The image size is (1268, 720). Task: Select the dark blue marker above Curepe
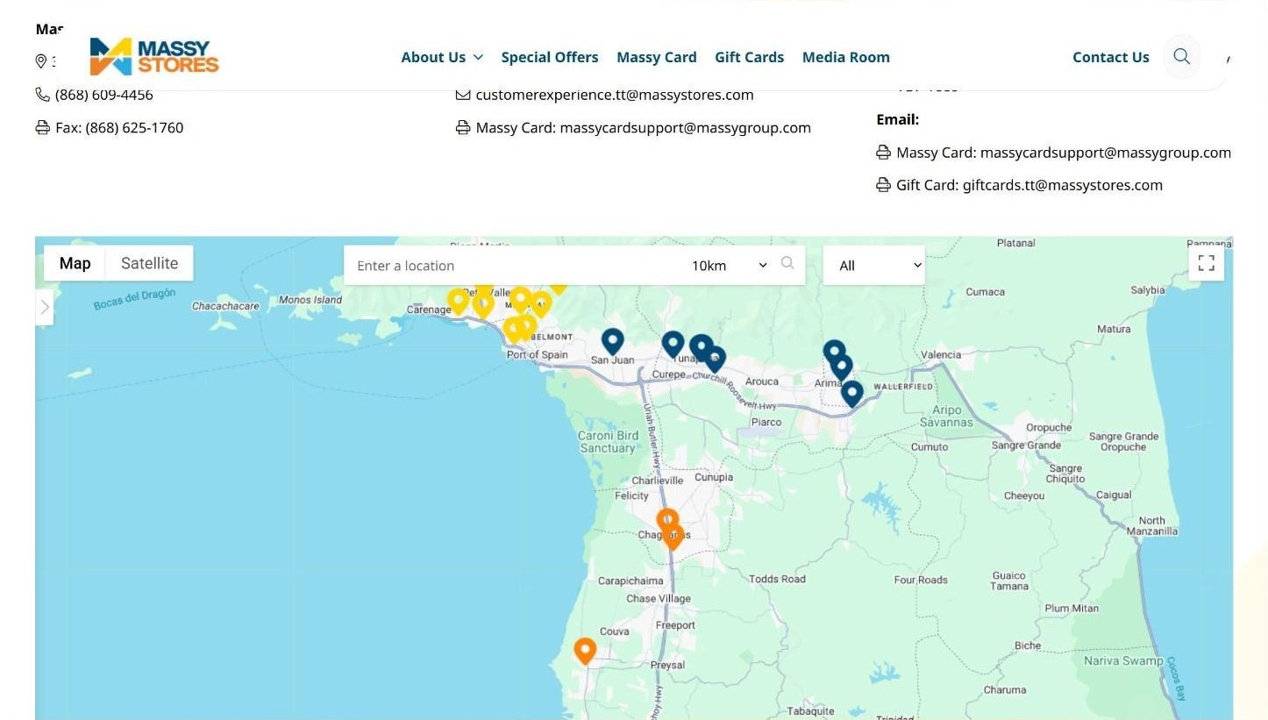[x=673, y=345]
